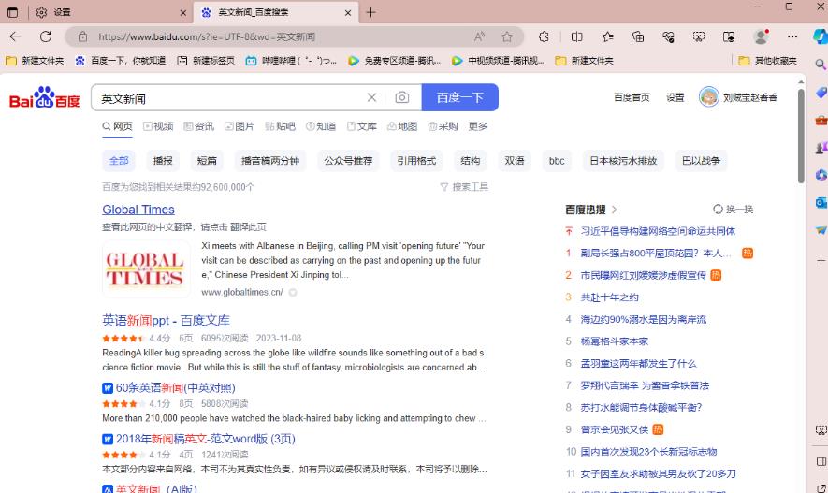Click the browser address bar URL
828x493 pixels.
207,36
